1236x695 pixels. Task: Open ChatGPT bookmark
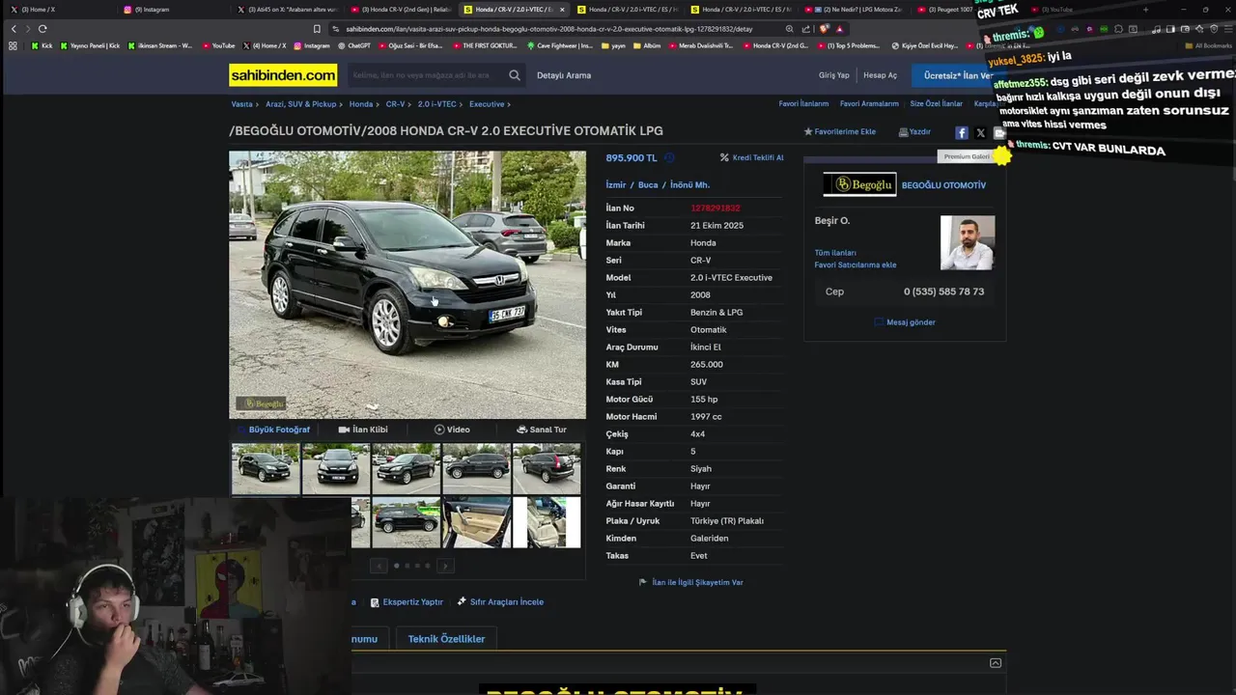click(353, 45)
